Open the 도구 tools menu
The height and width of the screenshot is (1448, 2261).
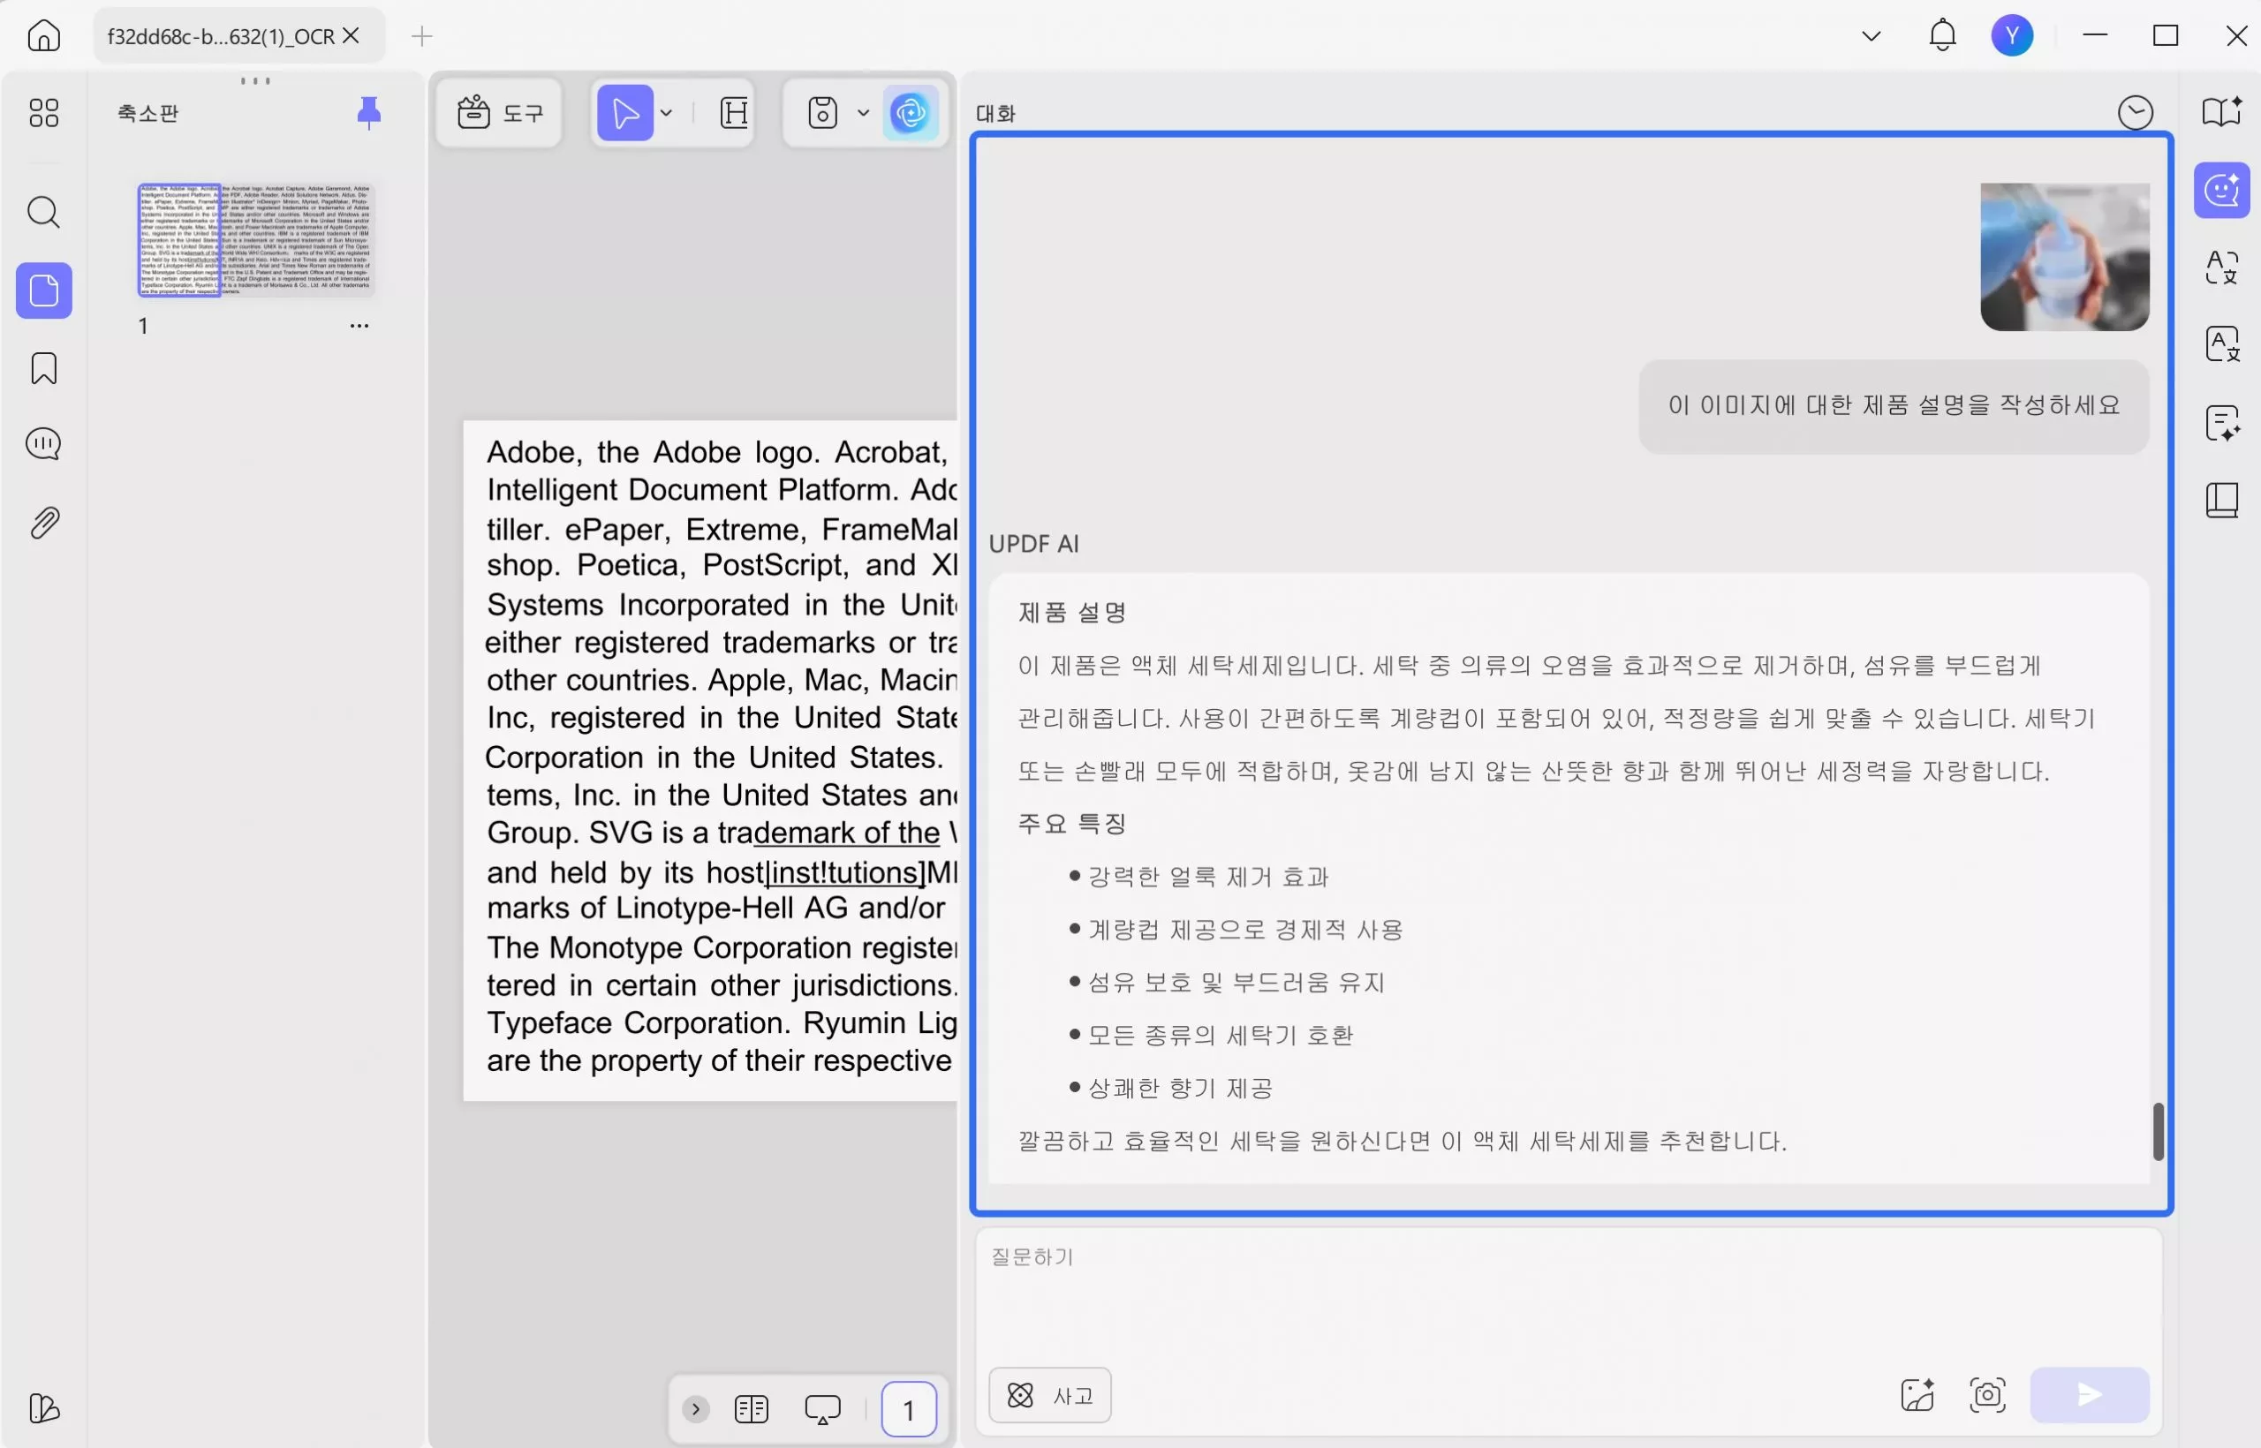click(x=499, y=113)
